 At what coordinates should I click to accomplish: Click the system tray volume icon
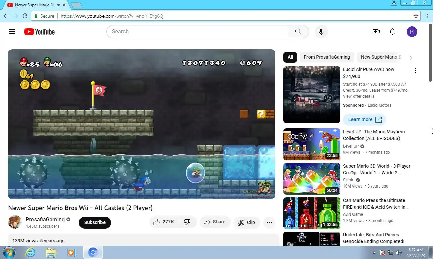(398, 253)
